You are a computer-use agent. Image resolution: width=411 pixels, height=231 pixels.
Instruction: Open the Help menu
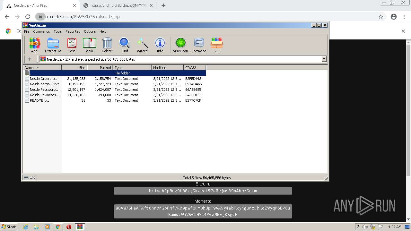point(103,31)
